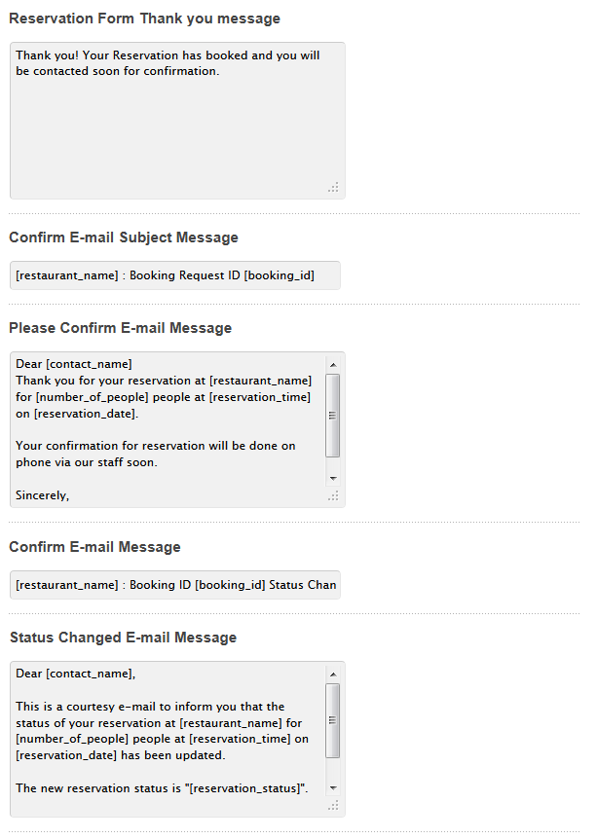Click the resize grip of the Status Changed E-mail Message box
This screenshot has width=597, height=839.
[x=333, y=805]
